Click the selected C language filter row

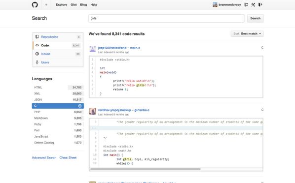coord(58,106)
